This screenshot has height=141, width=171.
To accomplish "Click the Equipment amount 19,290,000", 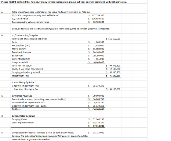I will tap(96, 56).
